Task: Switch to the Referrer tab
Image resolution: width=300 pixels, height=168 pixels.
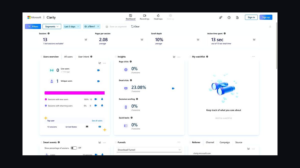Action: point(196,142)
